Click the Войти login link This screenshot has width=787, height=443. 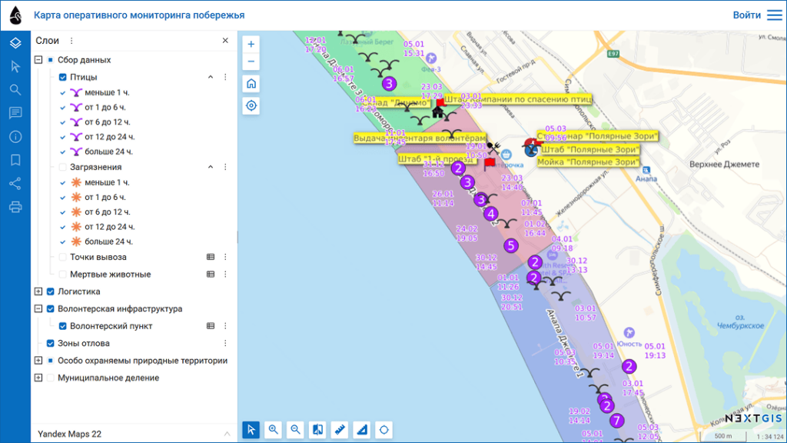(x=746, y=15)
